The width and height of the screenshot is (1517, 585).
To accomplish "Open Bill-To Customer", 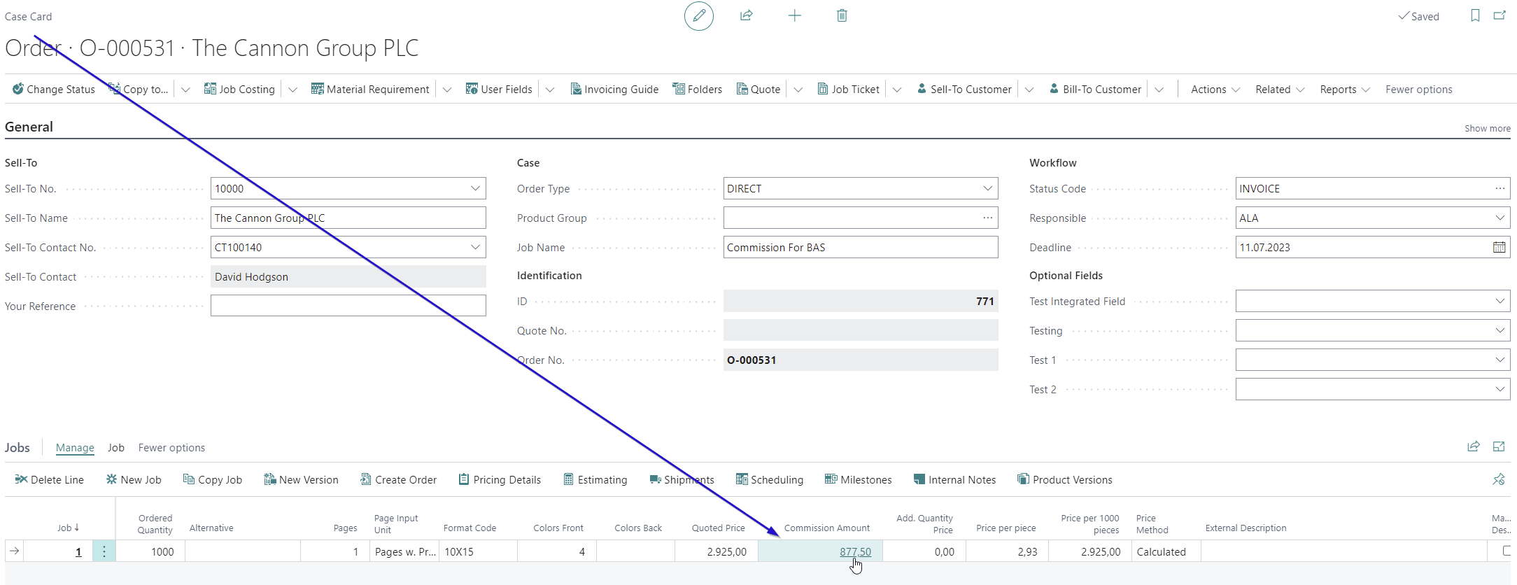I will tap(1095, 89).
